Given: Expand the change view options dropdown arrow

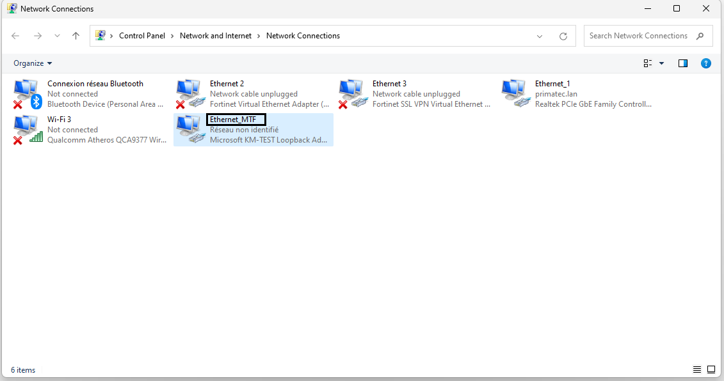Looking at the screenshot, I should pyautogui.click(x=661, y=63).
